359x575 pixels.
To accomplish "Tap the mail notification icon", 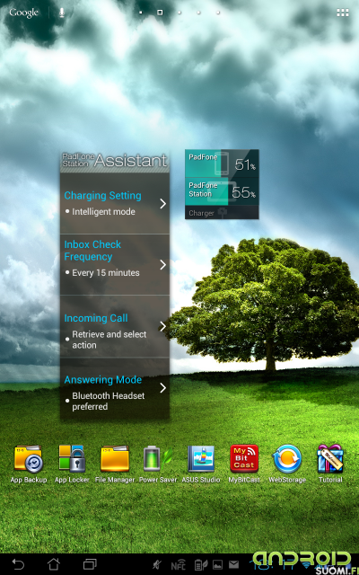I will coord(233,565).
